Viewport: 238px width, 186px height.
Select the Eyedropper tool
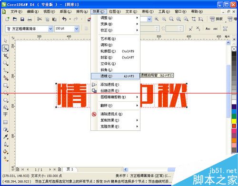(6, 137)
